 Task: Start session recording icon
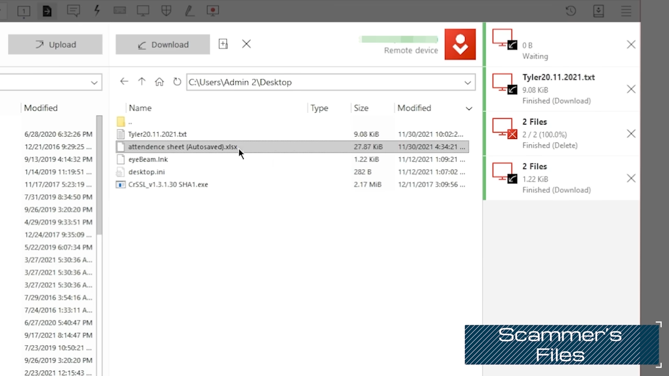[x=213, y=11]
